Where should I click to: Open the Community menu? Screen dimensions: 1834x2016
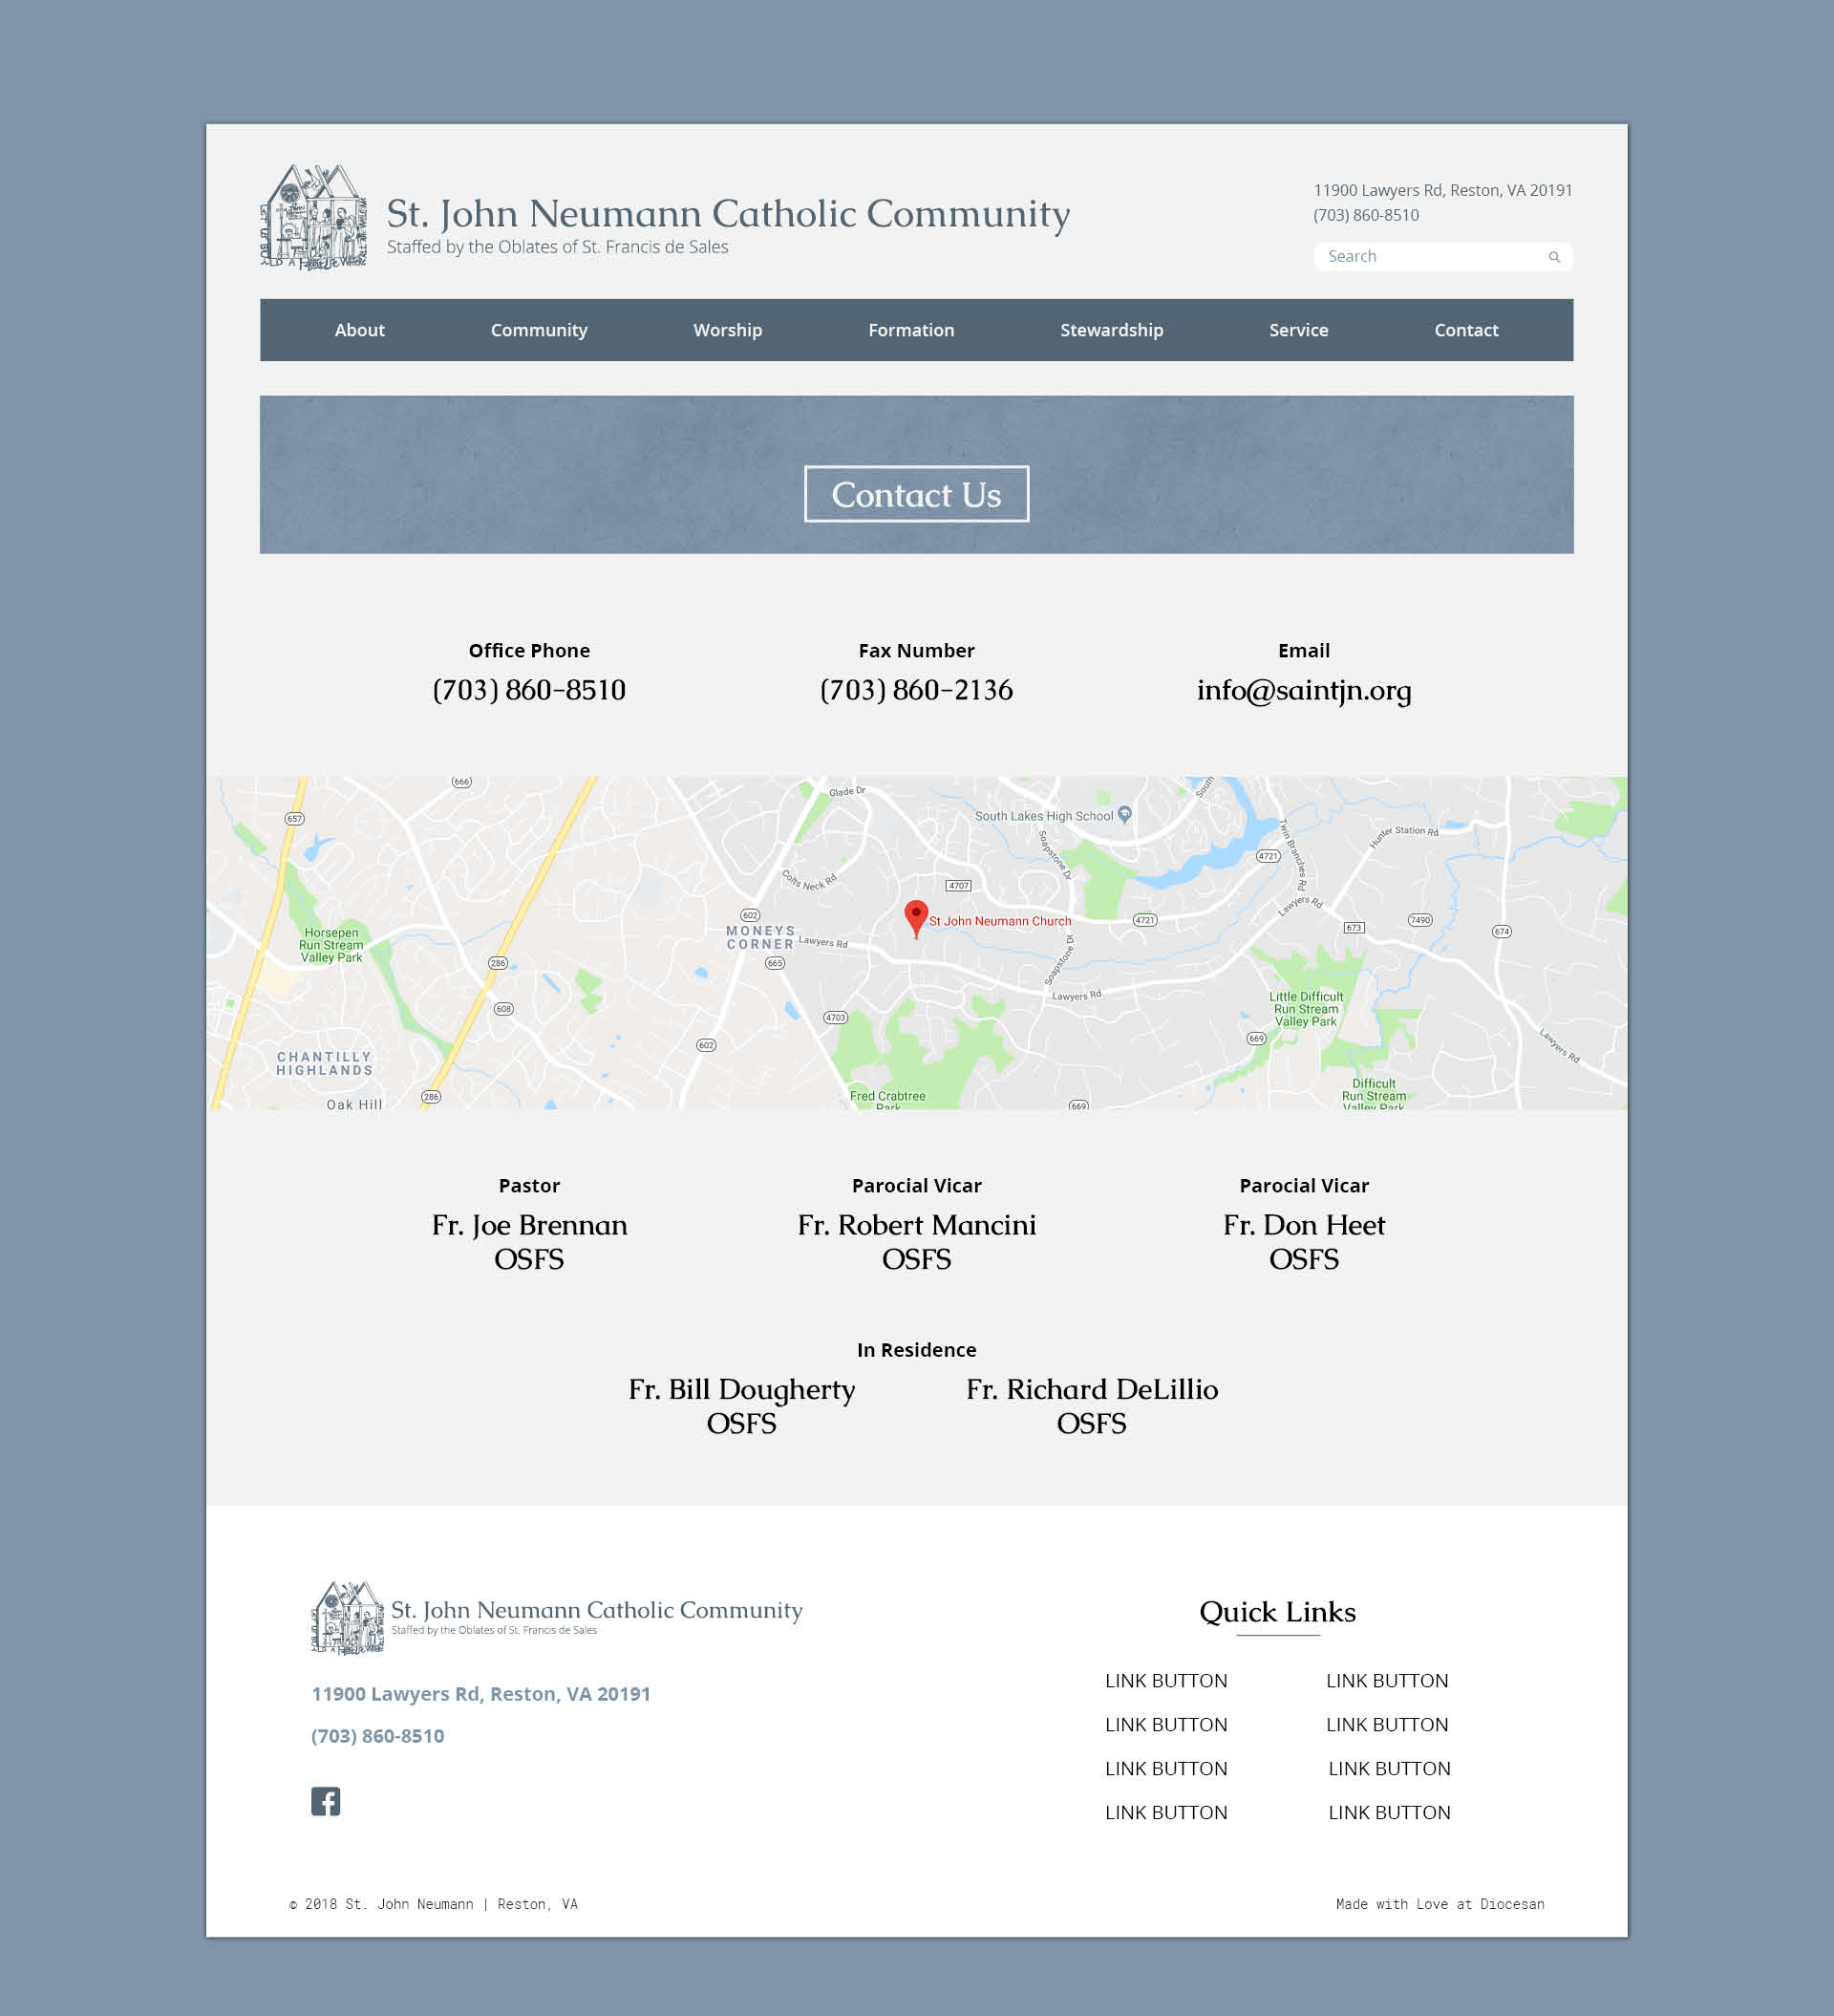538,330
